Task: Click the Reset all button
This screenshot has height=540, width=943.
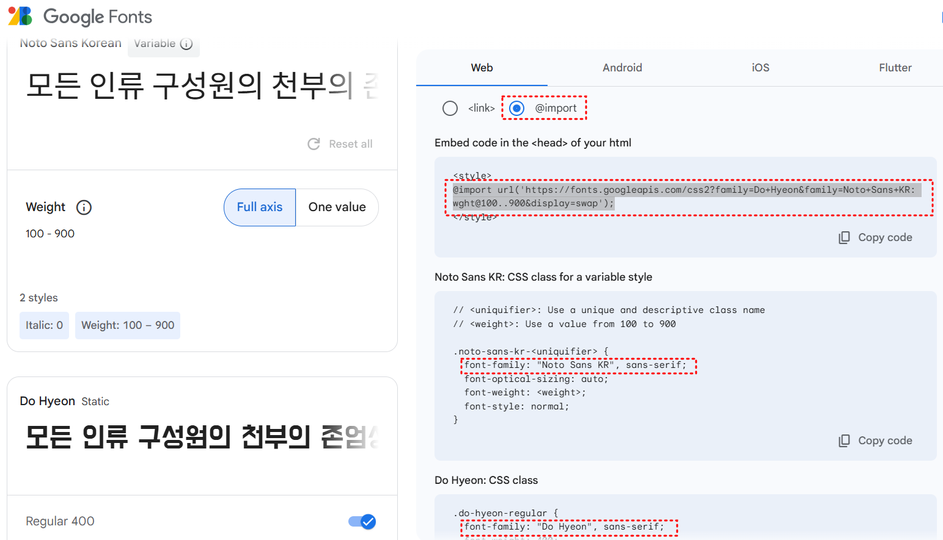Action: click(x=340, y=144)
